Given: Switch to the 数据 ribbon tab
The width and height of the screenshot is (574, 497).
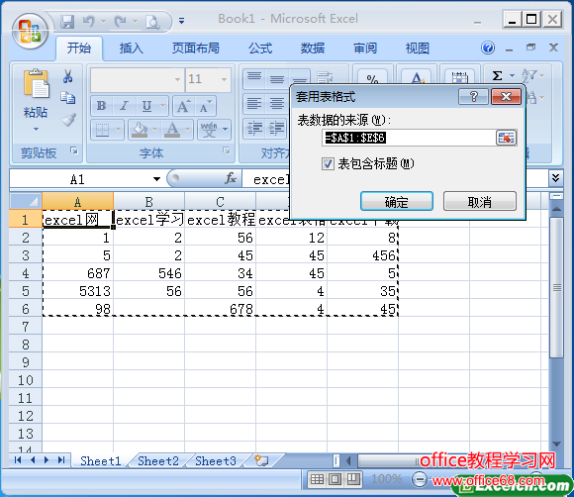Looking at the screenshot, I should click(313, 48).
